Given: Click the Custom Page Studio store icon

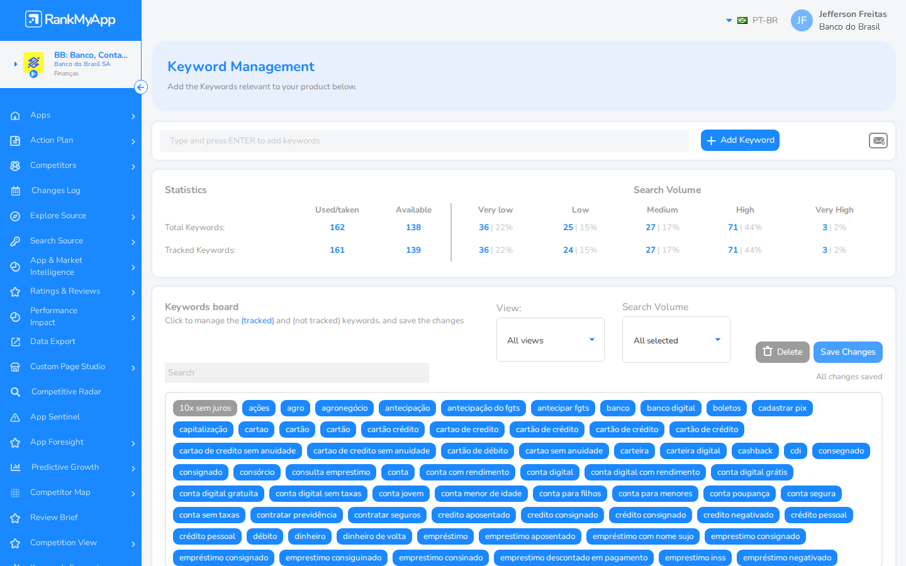Looking at the screenshot, I should tap(15, 367).
